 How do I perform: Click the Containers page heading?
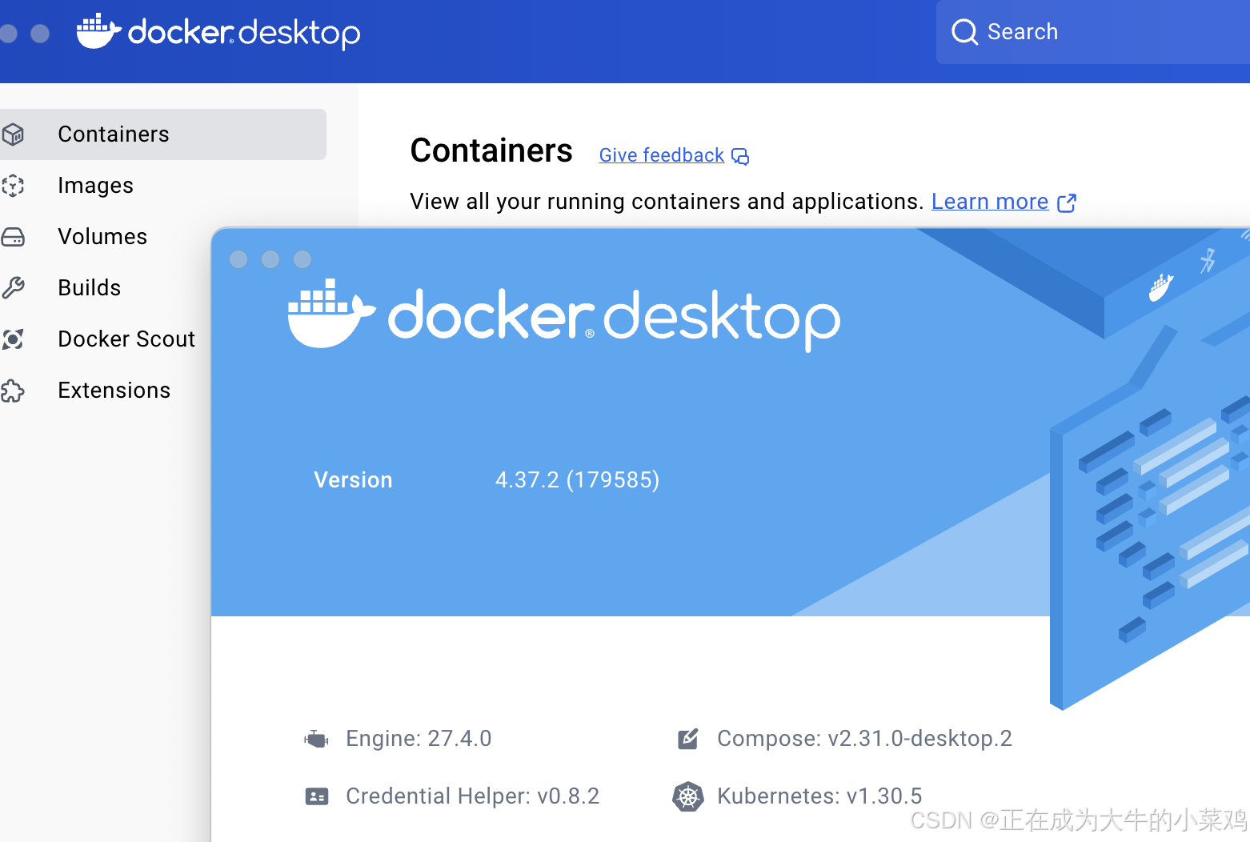tap(491, 150)
